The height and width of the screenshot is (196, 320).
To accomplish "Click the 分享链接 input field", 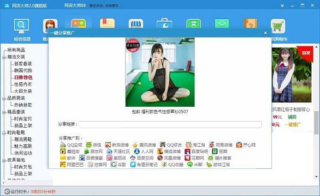I will pos(170,124).
